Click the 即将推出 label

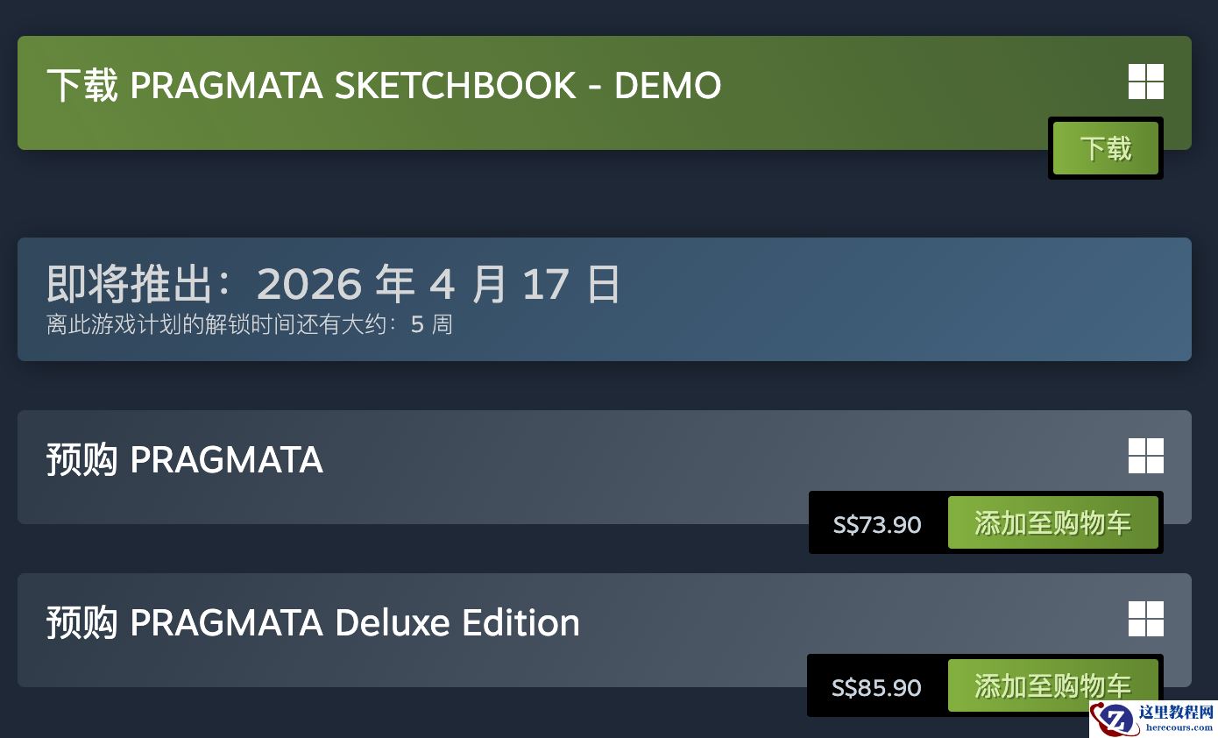tap(131, 284)
